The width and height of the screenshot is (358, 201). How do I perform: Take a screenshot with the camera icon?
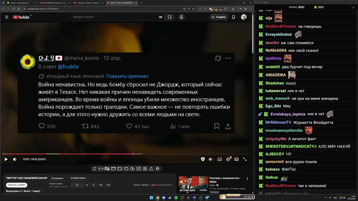(x=145, y=169)
